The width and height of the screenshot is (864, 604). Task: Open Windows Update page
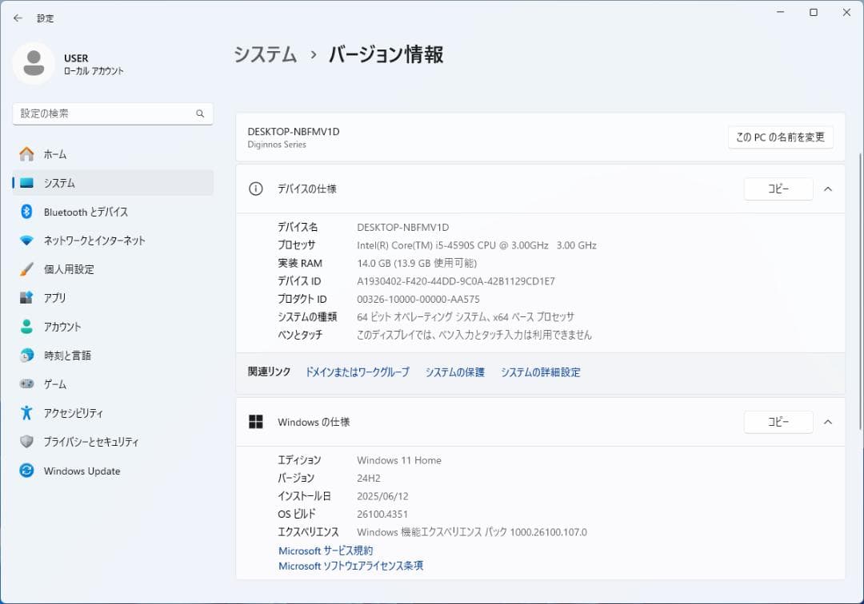coord(113,471)
